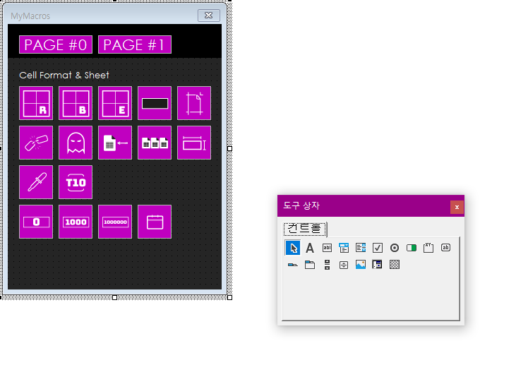This screenshot has height=377, width=516.
Task: Click the number format 1000 icon
Action: (x=76, y=222)
